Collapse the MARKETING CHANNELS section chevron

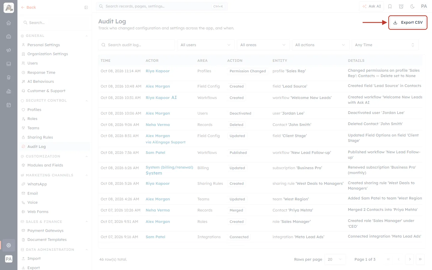(87, 175)
